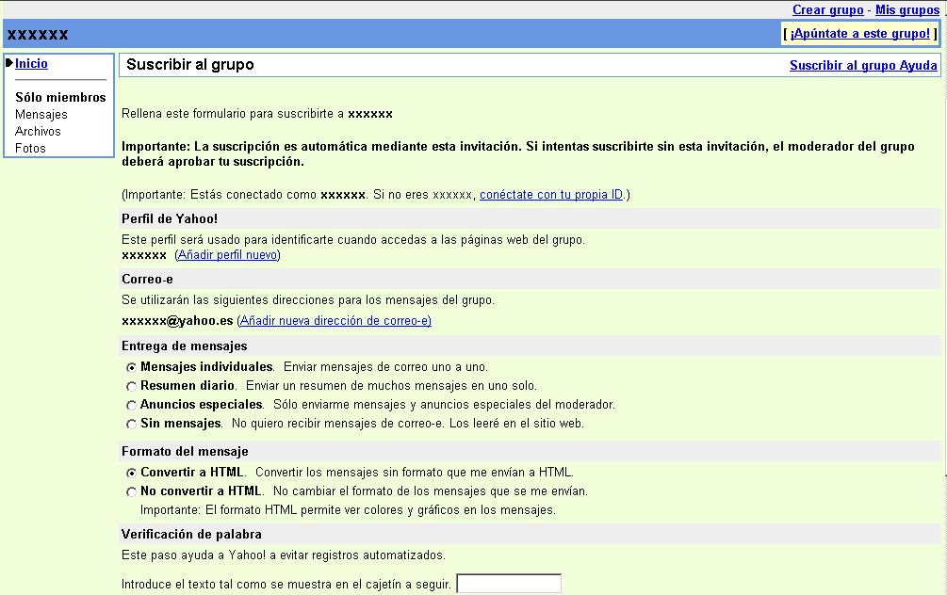The image size is (947, 595).
Task: Choose Anuncios especiales radio button
Action: 131,406
